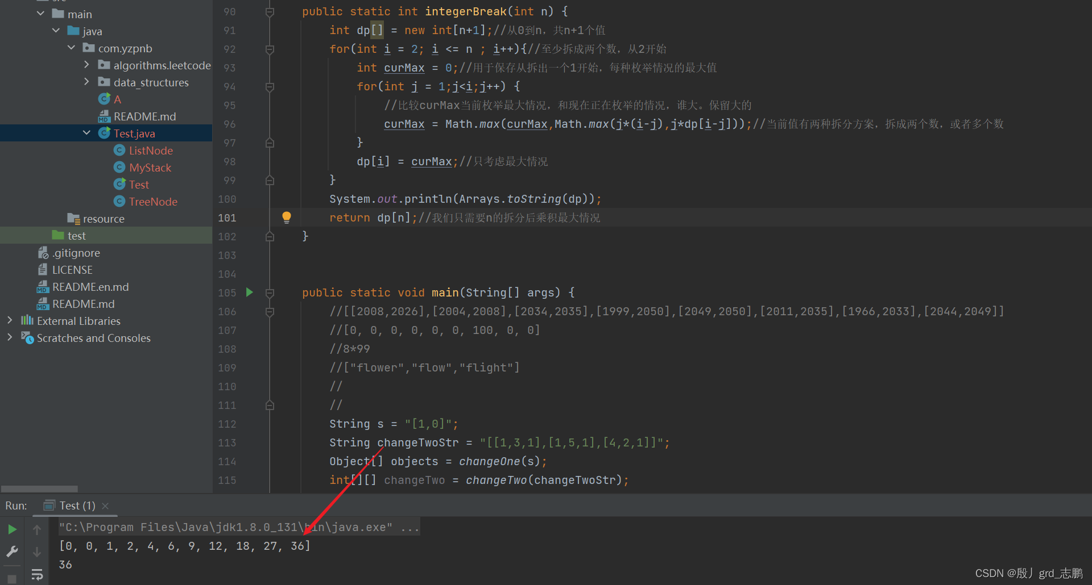
Task: Expand Scratches and Consoles node
Action: click(x=10, y=337)
